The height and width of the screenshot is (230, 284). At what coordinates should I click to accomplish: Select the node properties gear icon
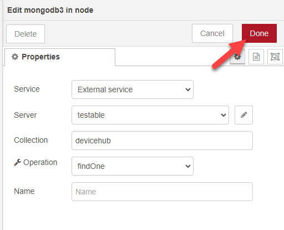click(x=237, y=57)
